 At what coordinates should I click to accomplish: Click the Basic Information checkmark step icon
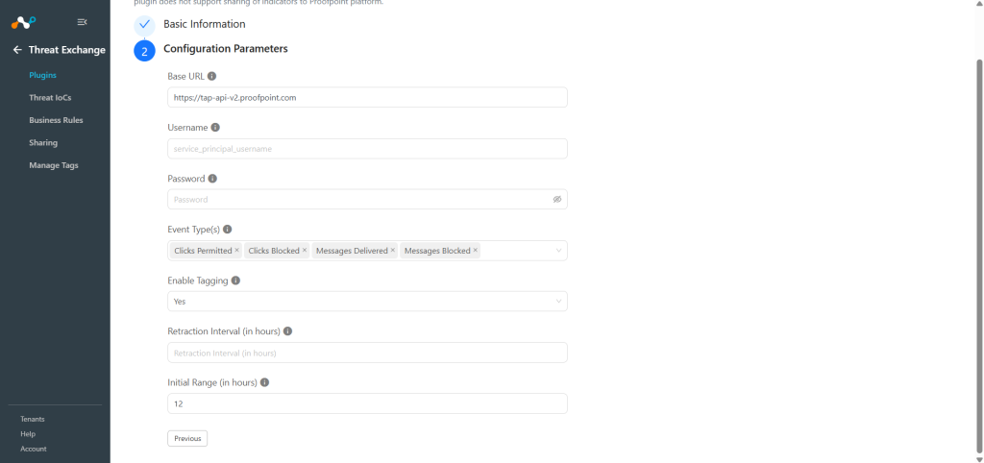[144, 24]
